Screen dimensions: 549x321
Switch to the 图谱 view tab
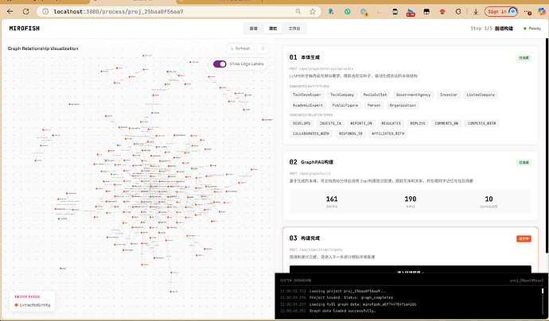pyautogui.click(x=254, y=29)
